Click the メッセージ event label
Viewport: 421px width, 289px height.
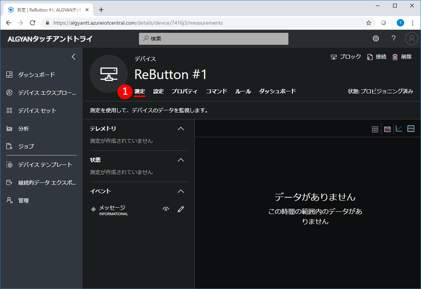tap(112, 208)
